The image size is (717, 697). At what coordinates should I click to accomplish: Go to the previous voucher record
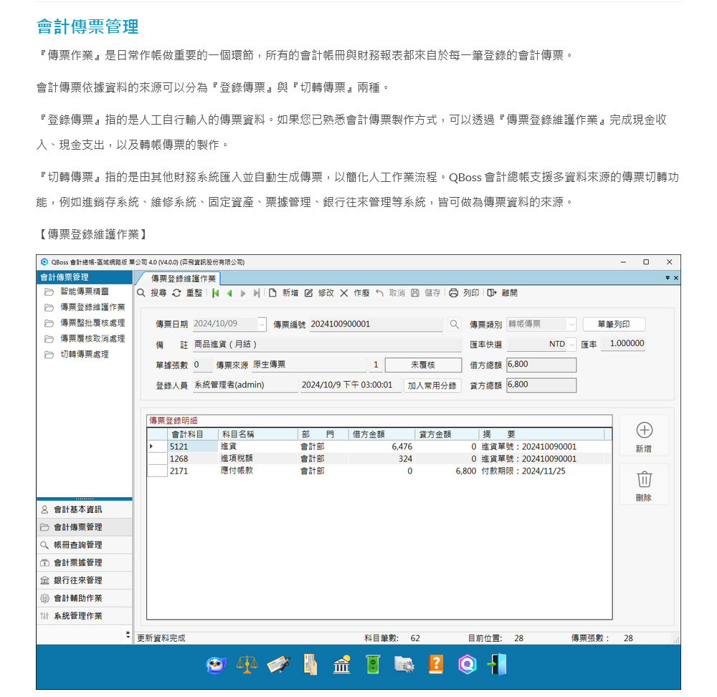(229, 293)
